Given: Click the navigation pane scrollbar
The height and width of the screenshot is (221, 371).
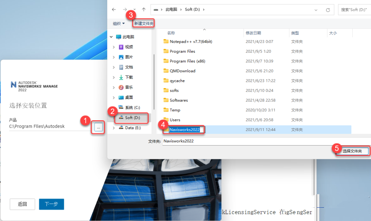Looking at the screenshot, I should (154, 82).
